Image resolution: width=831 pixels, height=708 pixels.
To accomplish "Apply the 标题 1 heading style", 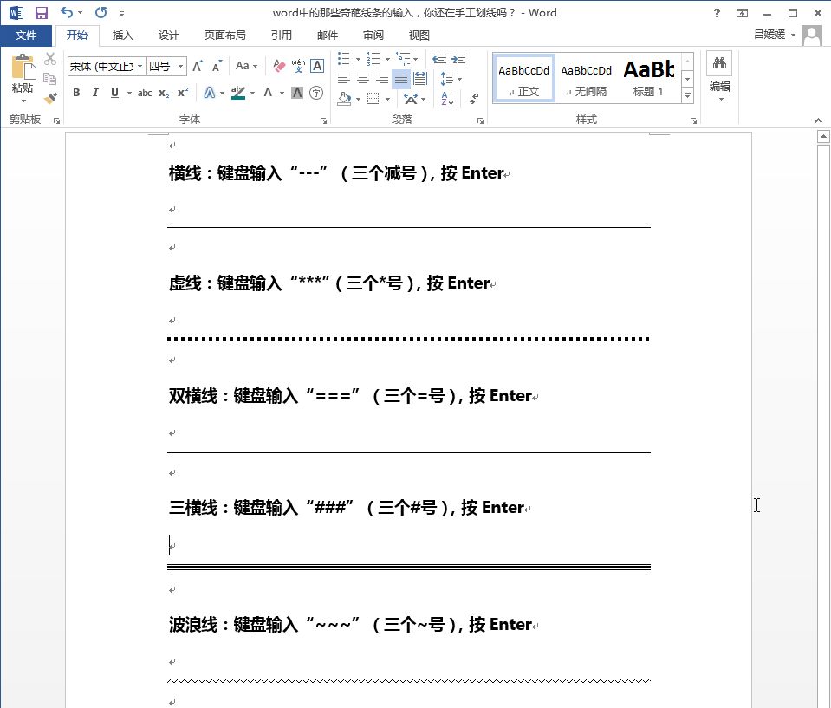I will (x=648, y=78).
